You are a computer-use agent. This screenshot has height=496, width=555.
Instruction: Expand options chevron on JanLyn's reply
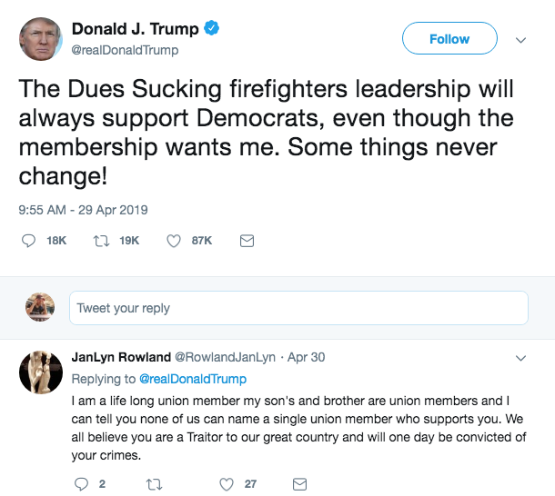(x=520, y=358)
